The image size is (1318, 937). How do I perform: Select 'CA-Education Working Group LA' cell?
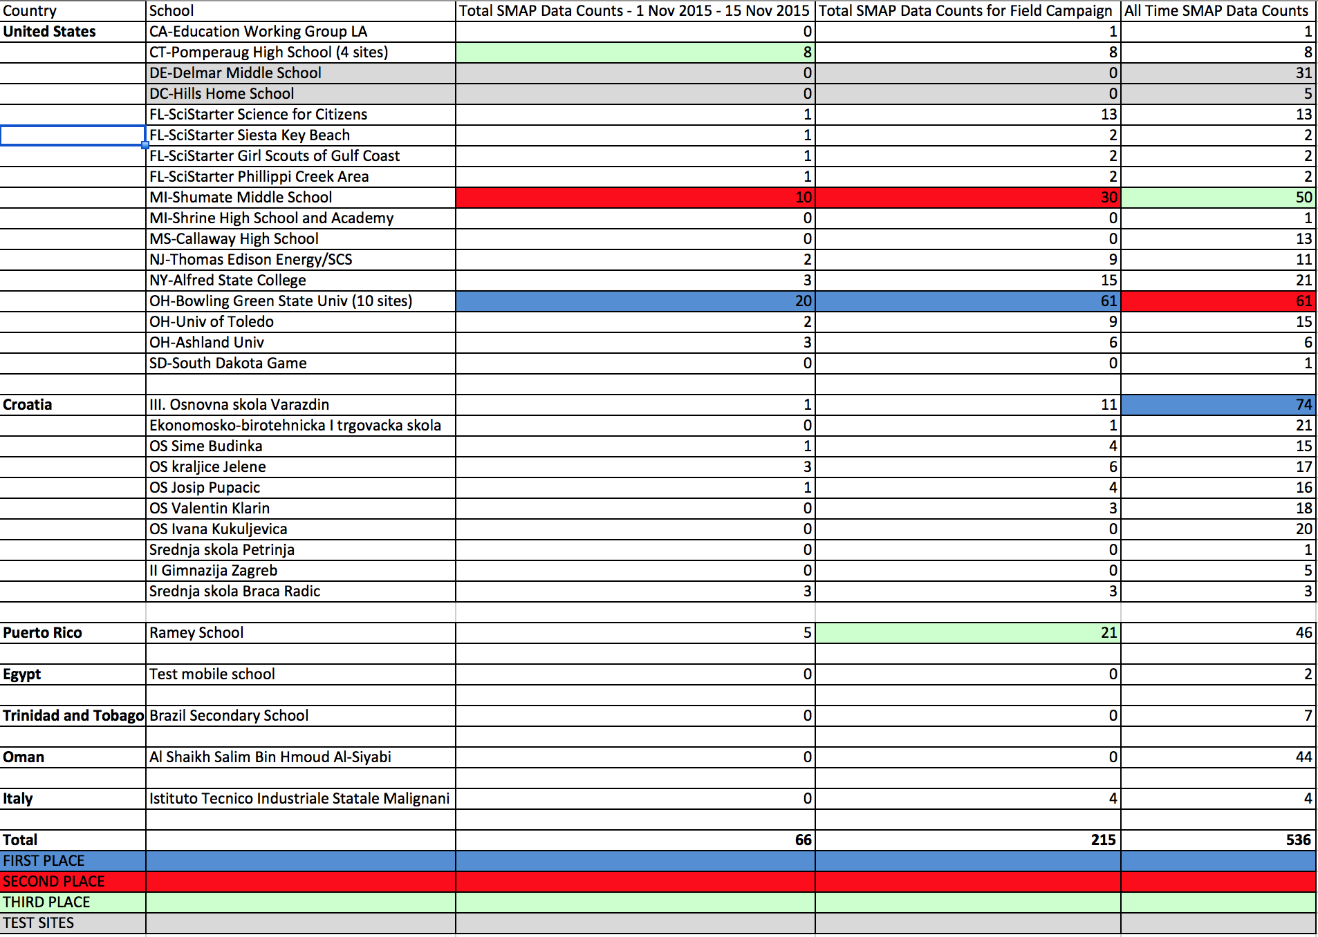pyautogui.click(x=301, y=32)
